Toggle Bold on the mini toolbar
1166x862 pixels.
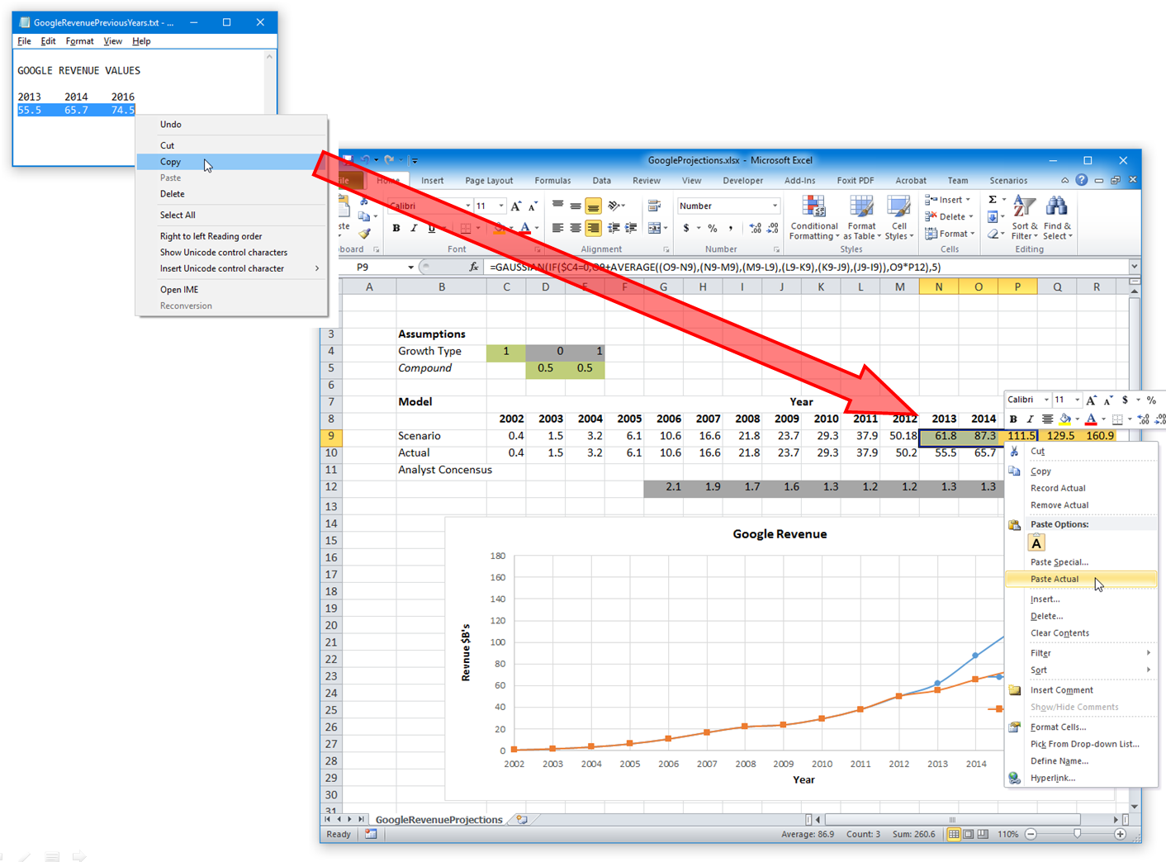click(x=1013, y=419)
